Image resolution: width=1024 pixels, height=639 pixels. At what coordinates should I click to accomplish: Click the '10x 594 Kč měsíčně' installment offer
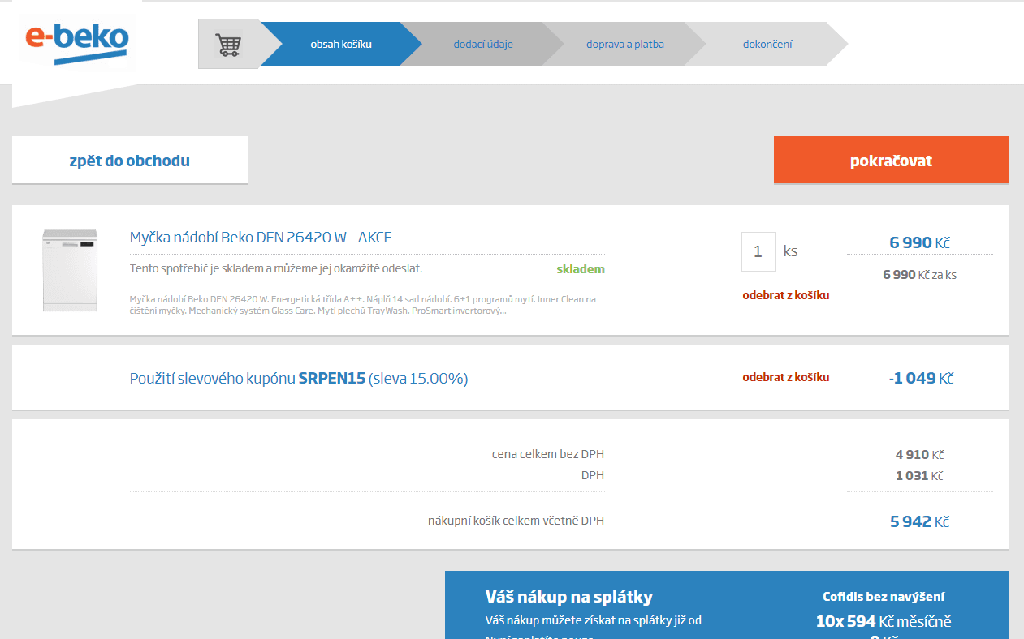click(884, 622)
